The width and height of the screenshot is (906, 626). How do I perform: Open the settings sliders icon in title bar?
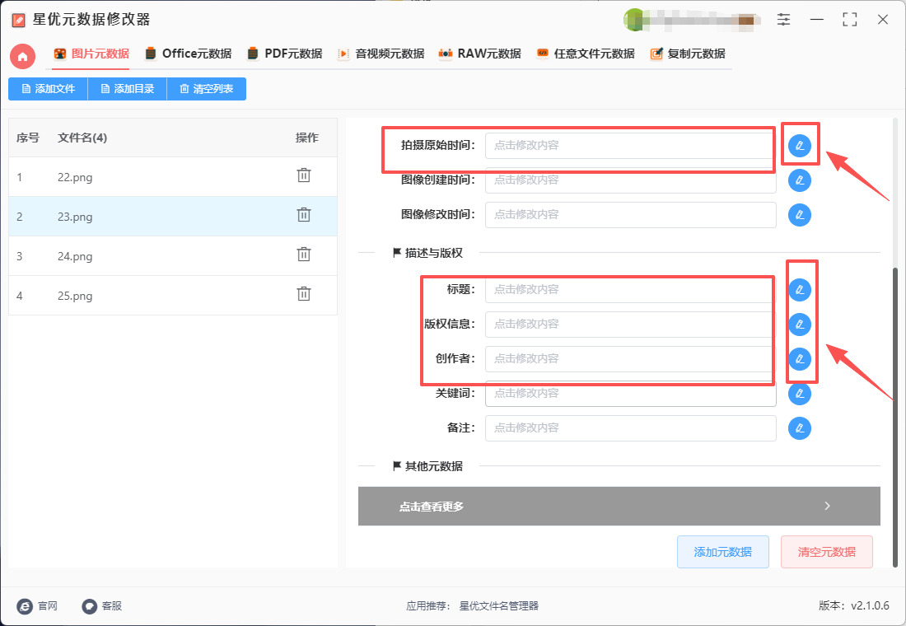click(783, 20)
